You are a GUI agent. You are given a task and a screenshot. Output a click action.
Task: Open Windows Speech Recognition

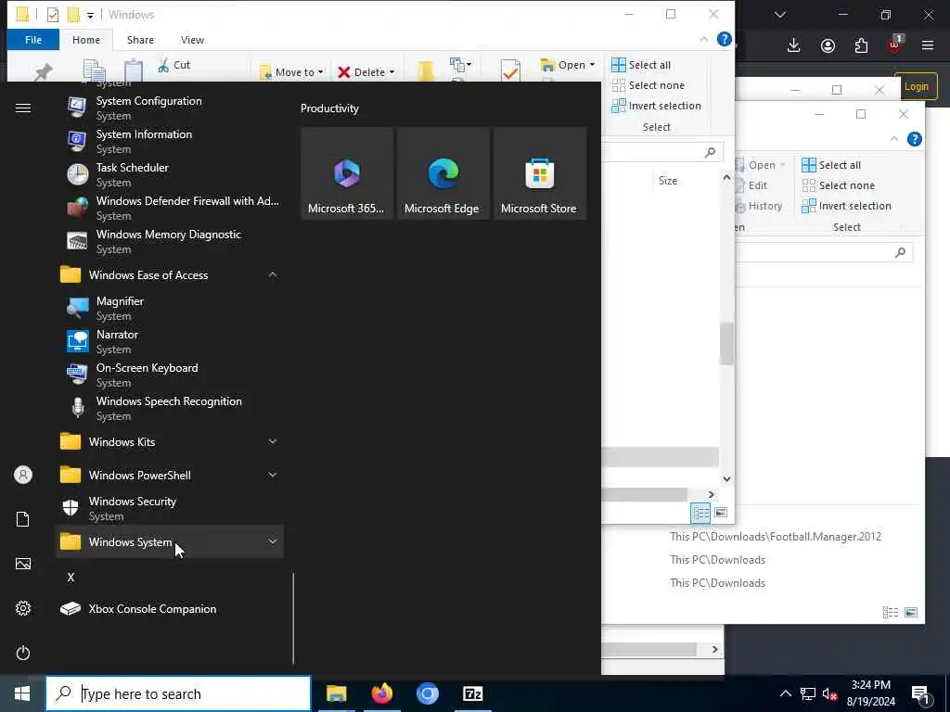coord(170,408)
